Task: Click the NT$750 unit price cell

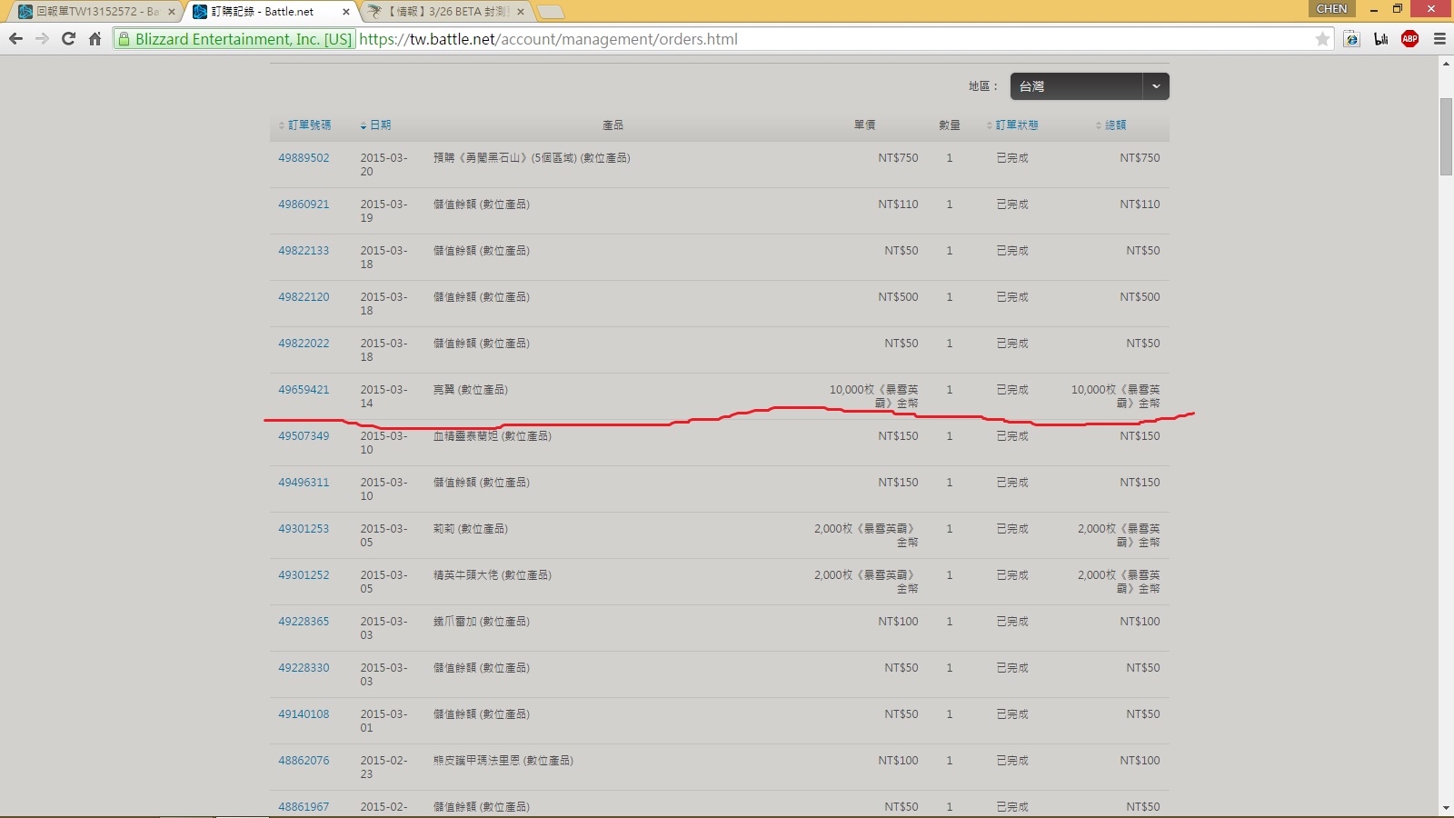Action: pos(898,158)
